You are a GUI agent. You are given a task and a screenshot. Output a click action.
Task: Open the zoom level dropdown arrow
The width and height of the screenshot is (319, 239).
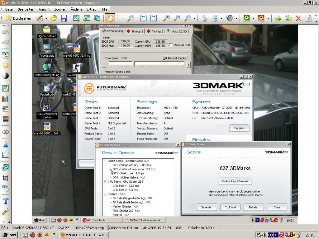(x=194, y=18)
